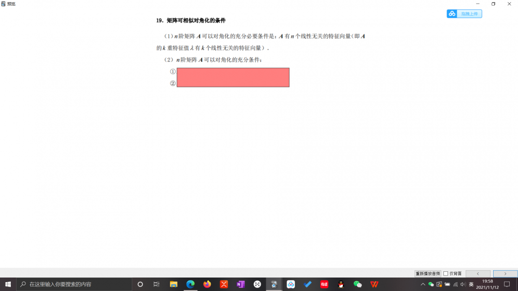Open the red Youdao app in taskbar

[x=324, y=284]
